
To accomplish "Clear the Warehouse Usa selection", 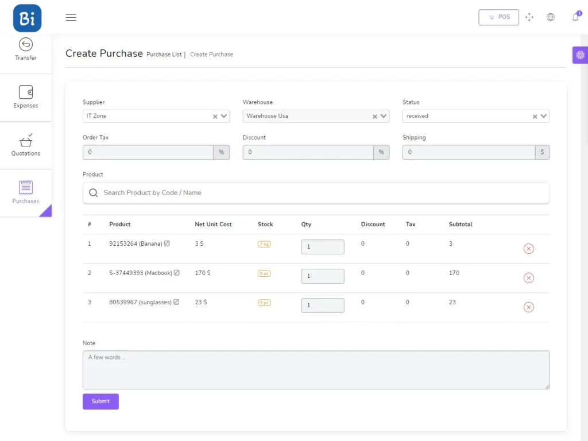I will tap(374, 117).
